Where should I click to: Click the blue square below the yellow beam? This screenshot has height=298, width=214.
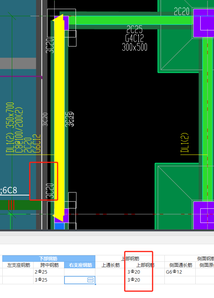pos(60,226)
